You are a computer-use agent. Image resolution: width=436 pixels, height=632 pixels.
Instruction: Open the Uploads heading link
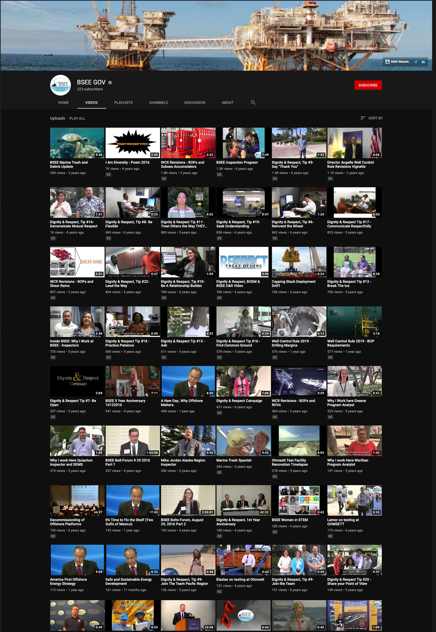click(57, 118)
